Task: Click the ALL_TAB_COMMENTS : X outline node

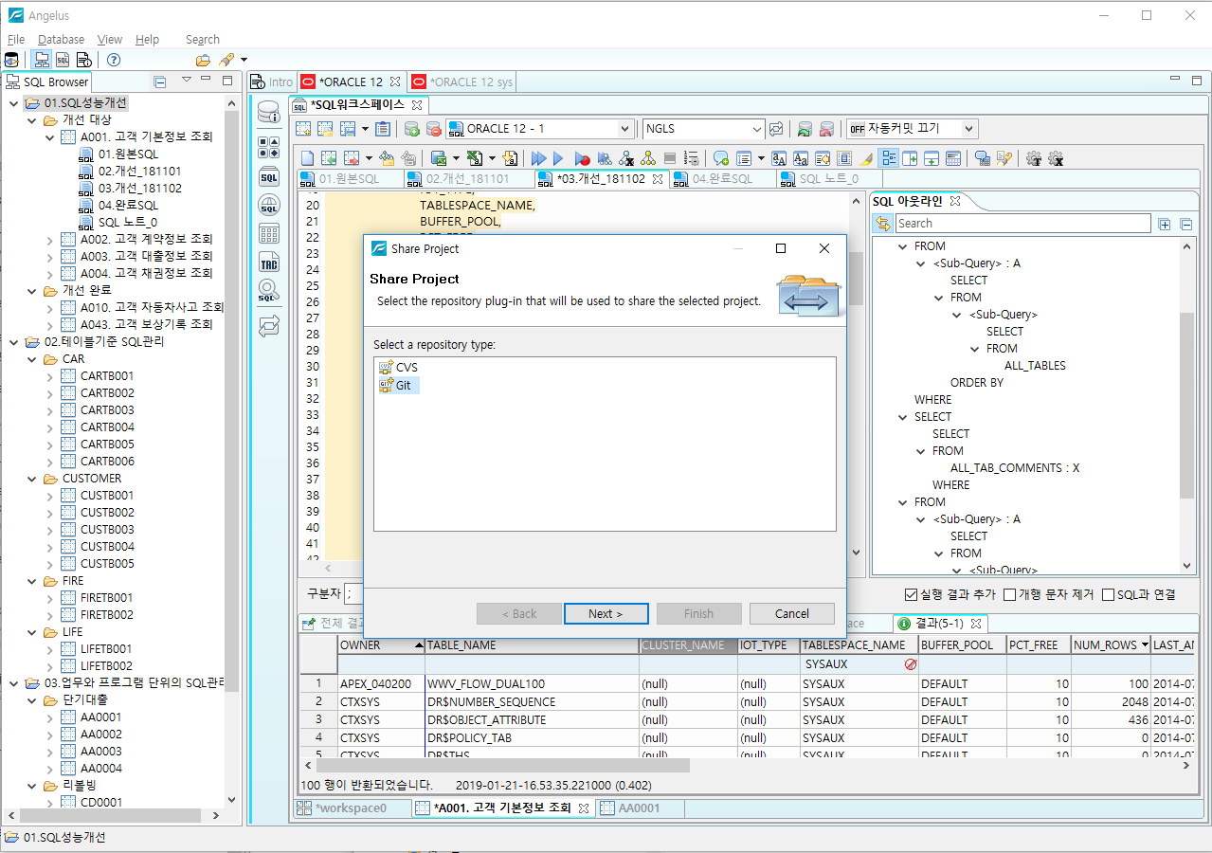Action: click(x=1014, y=468)
